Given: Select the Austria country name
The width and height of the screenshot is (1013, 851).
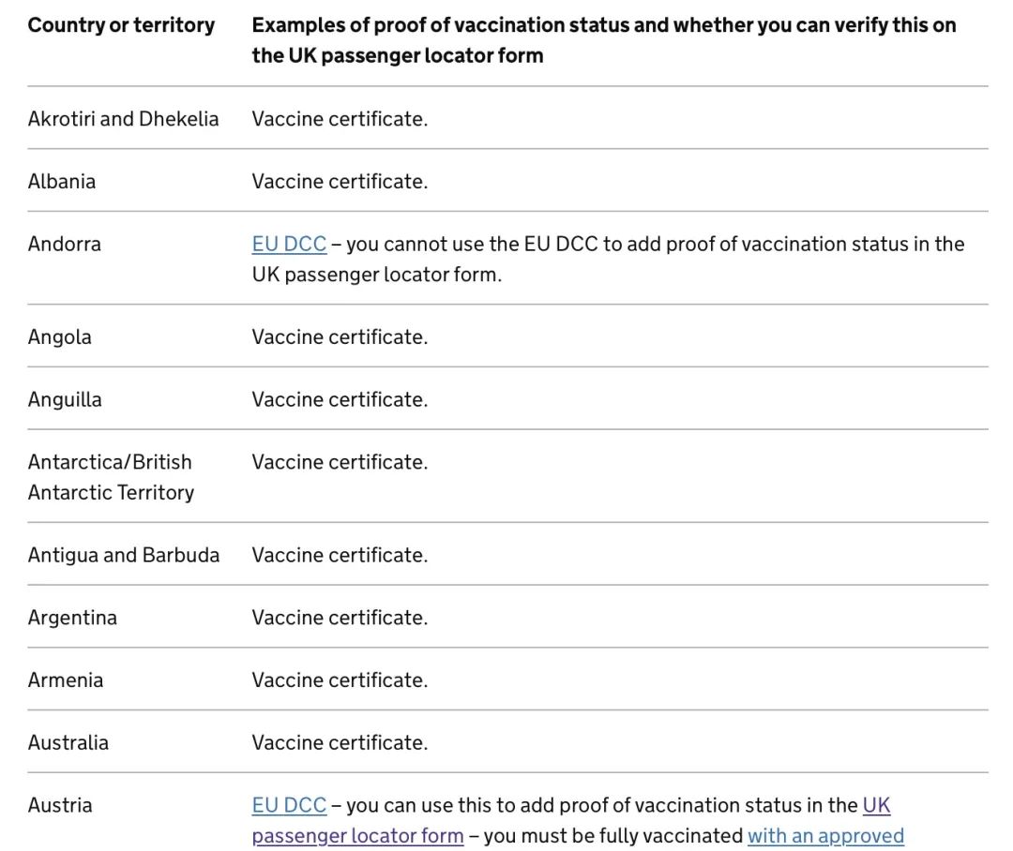Looking at the screenshot, I should tap(60, 806).
